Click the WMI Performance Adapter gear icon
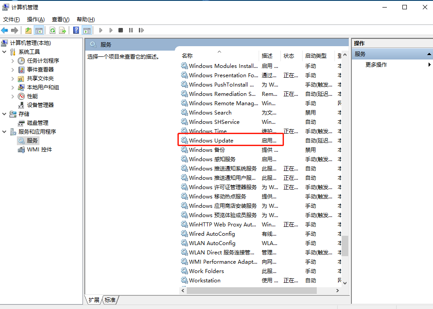This screenshot has height=309, width=433. click(185, 261)
